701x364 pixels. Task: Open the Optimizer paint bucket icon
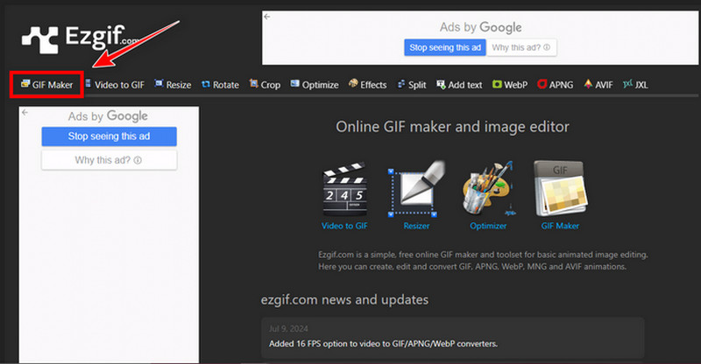(487, 187)
